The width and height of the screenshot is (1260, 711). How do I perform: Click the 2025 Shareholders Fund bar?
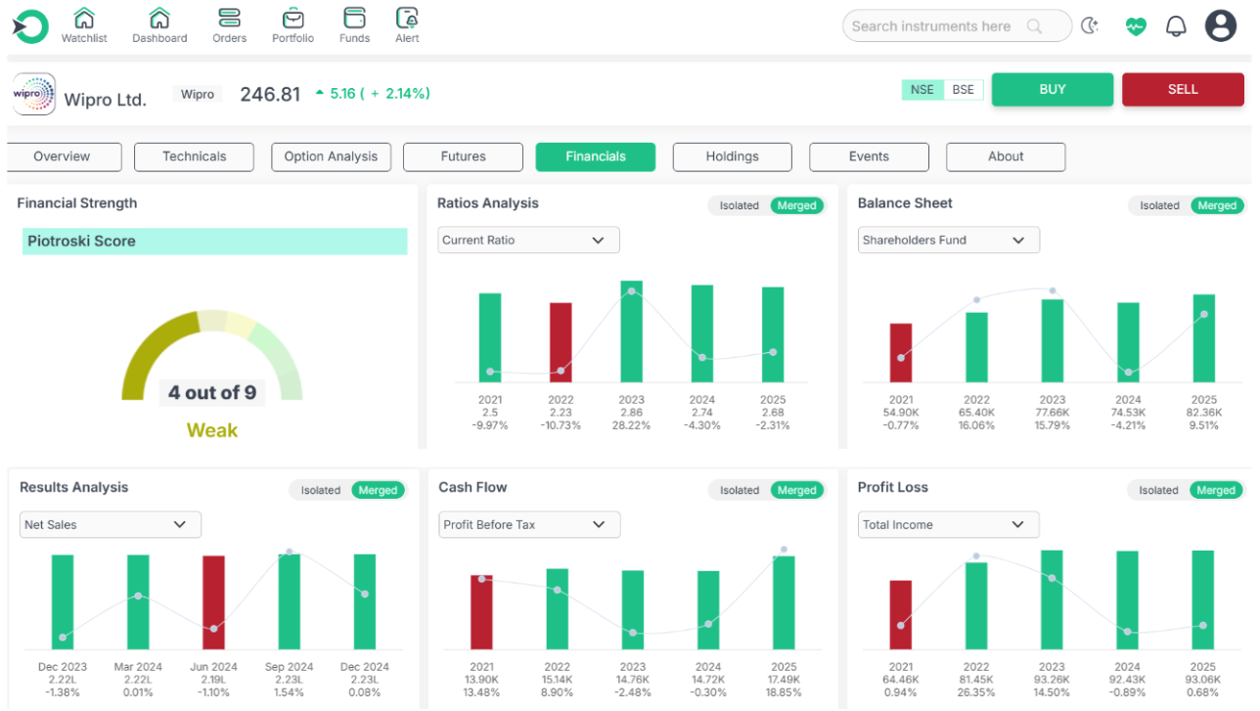(1204, 338)
